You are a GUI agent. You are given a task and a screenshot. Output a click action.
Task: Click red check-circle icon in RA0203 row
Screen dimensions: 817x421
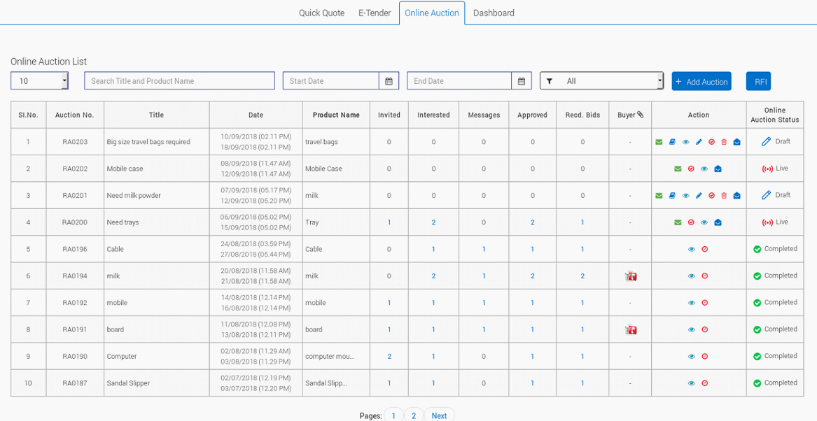coord(712,142)
